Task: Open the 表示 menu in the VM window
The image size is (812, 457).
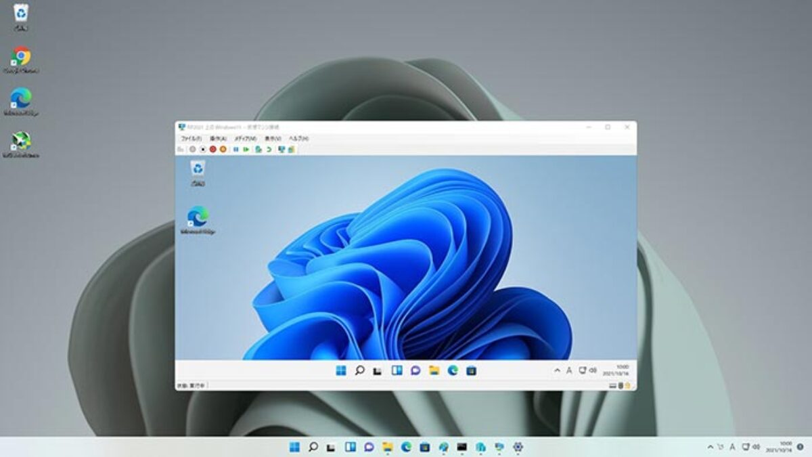Action: 273,138
